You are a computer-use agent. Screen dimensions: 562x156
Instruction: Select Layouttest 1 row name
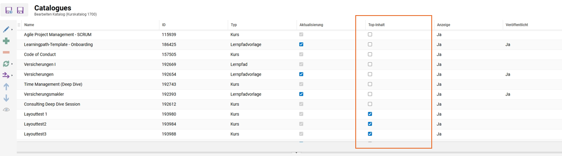point(36,114)
